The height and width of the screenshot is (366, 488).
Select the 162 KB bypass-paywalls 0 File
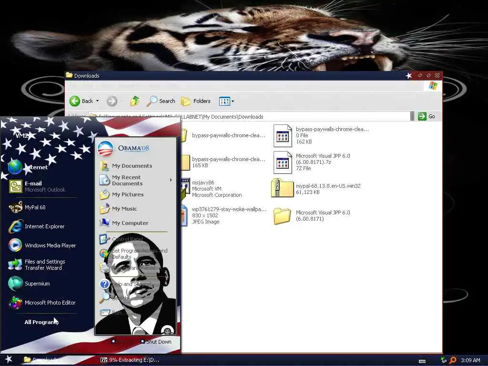coord(321,135)
